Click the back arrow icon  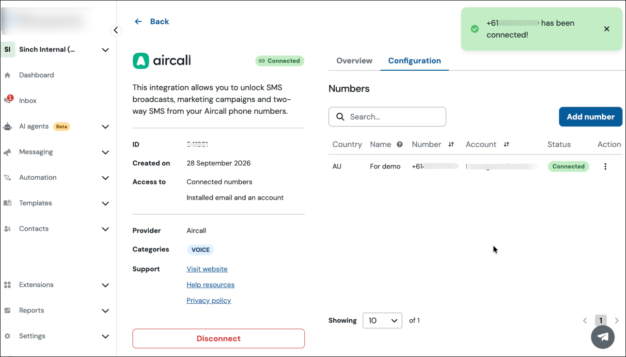[138, 21]
